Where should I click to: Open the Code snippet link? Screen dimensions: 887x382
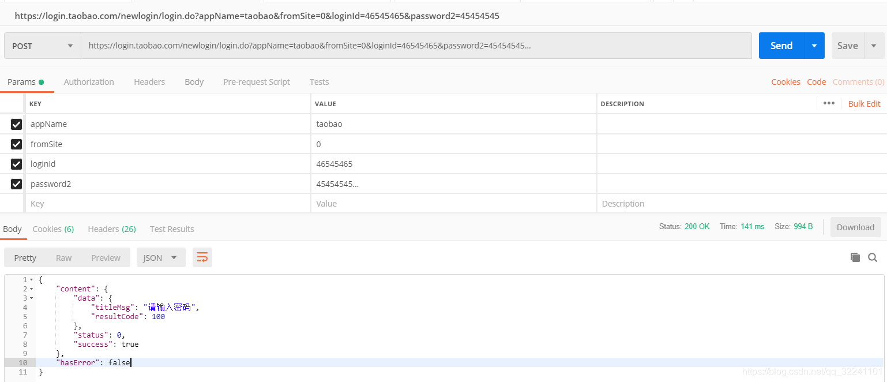tap(816, 82)
